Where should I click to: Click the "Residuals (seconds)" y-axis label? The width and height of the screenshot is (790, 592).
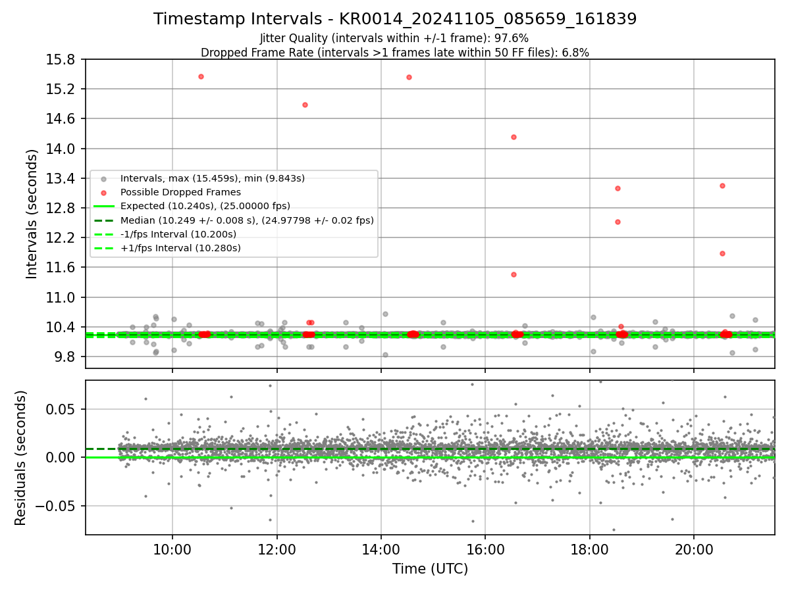(x=20, y=458)
